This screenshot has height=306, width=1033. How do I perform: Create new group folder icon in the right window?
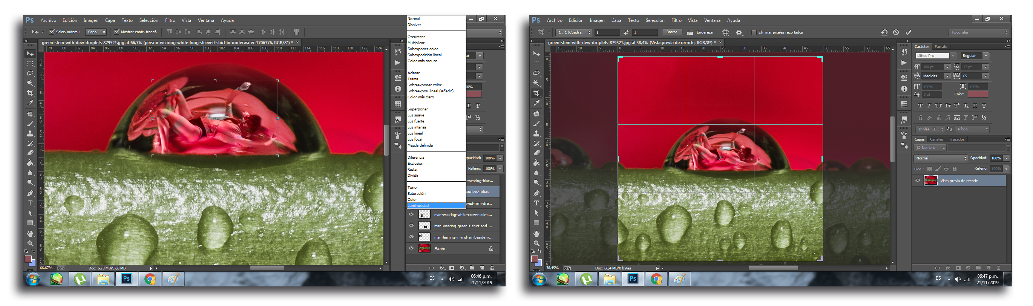point(978,268)
